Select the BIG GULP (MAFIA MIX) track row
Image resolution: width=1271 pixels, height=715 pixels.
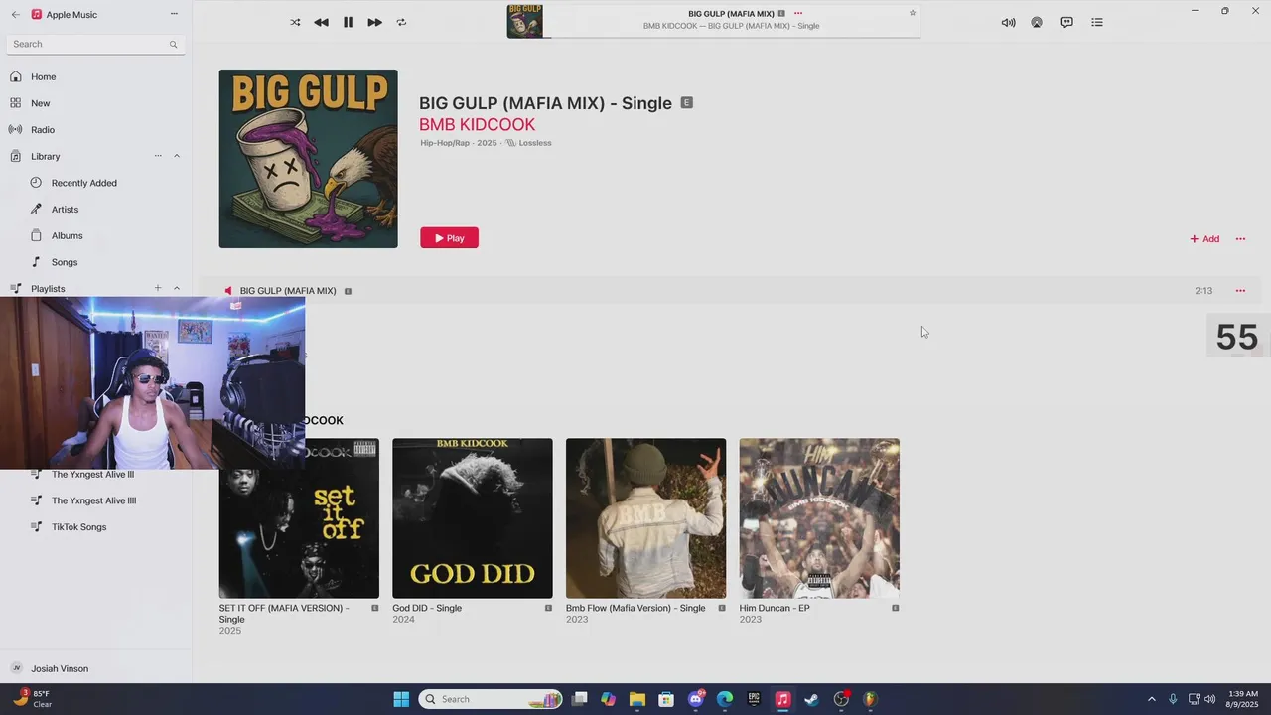[x=730, y=291]
